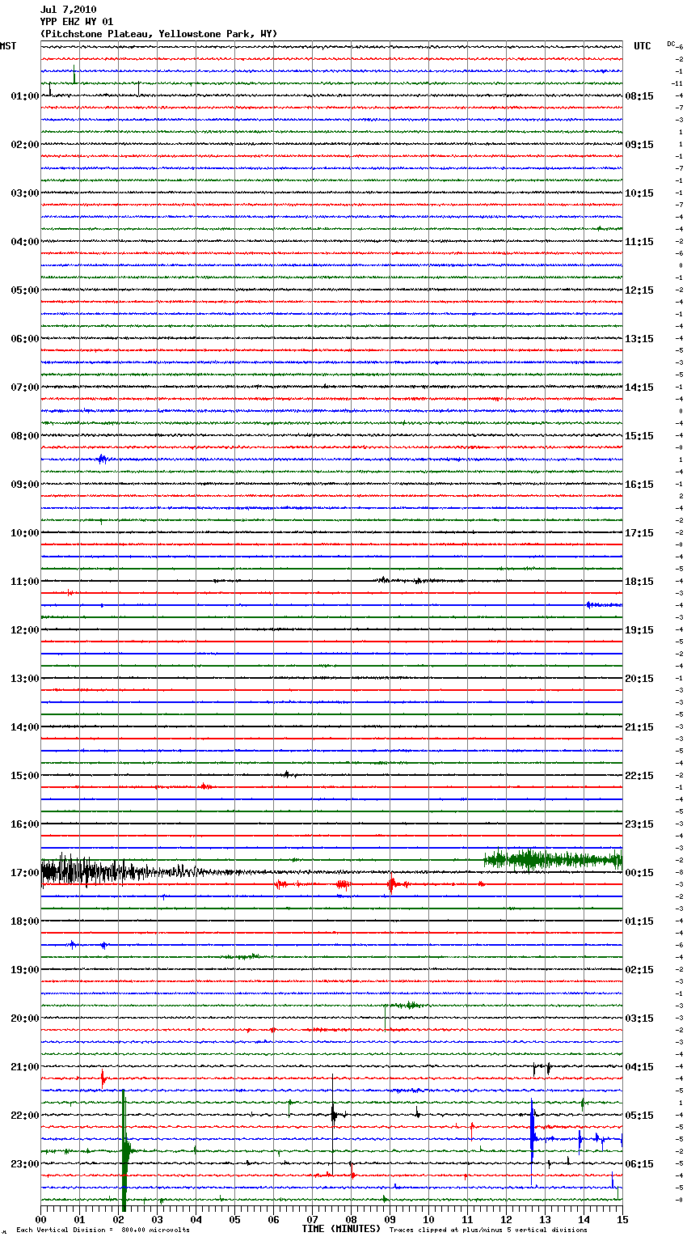Select the 15:00 MST time label
The height and width of the screenshot is (1241, 687).
click(x=25, y=776)
